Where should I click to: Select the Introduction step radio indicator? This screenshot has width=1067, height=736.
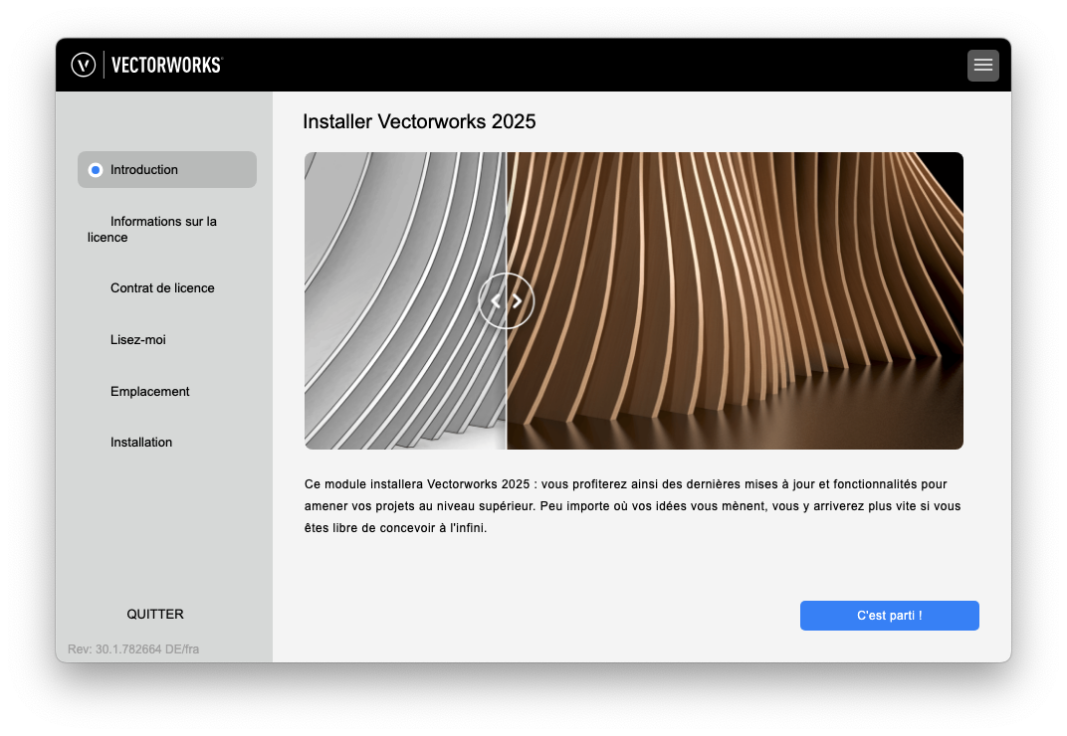(96, 170)
